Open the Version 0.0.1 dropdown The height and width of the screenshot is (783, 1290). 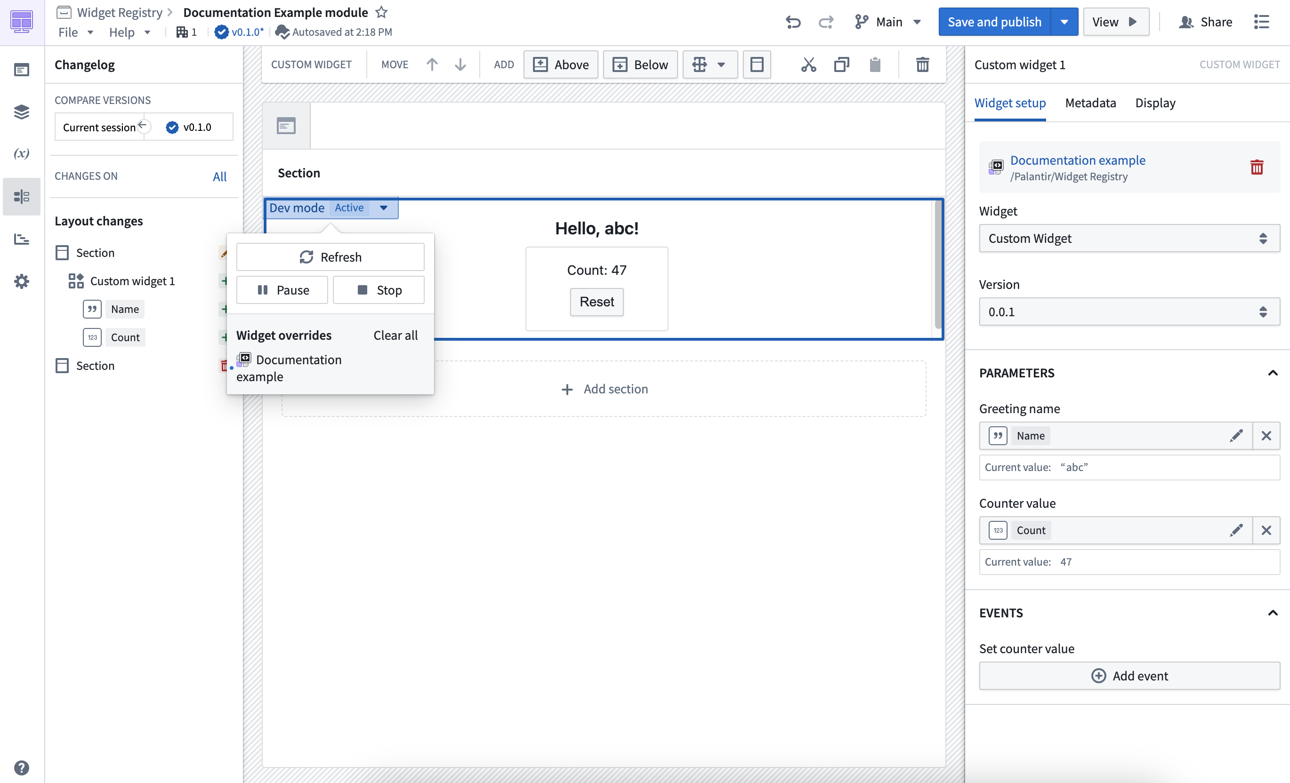coord(1129,312)
